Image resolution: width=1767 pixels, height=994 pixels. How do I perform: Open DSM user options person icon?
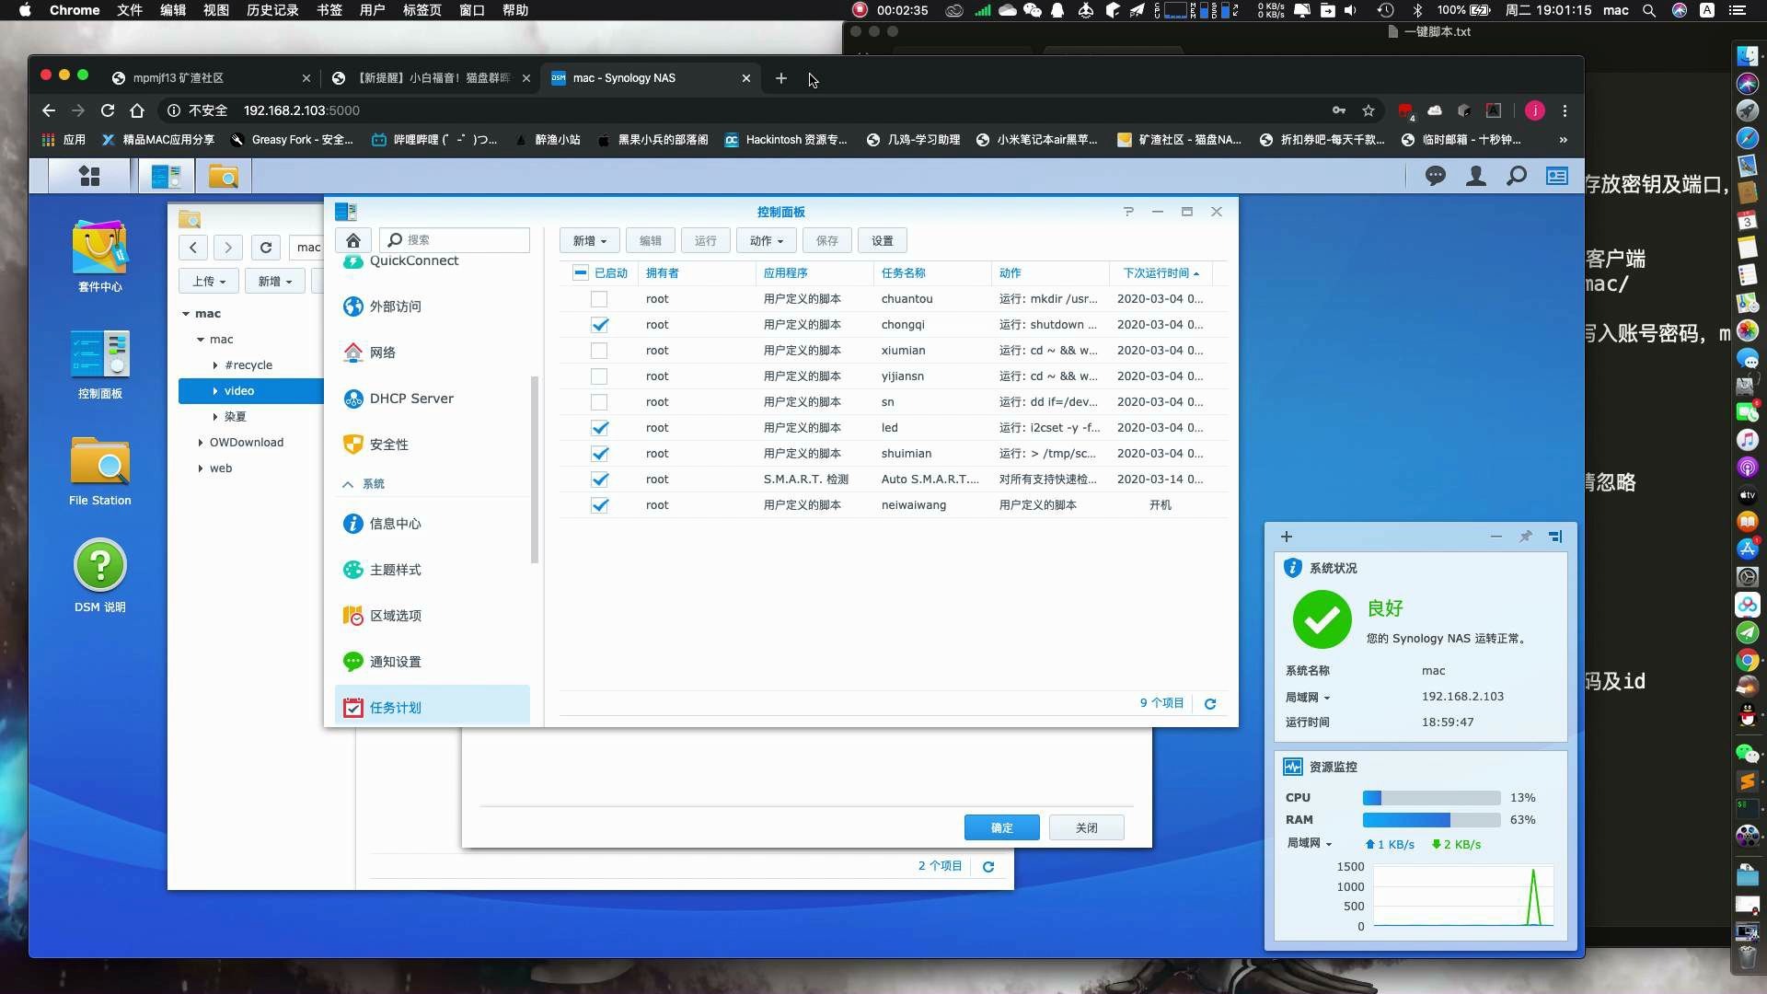pyautogui.click(x=1475, y=175)
